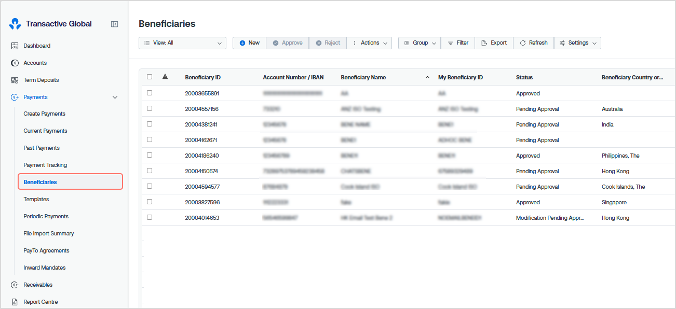Tick the select-all checkbox in table header
Image resolution: width=676 pixels, height=309 pixels.
pos(150,77)
